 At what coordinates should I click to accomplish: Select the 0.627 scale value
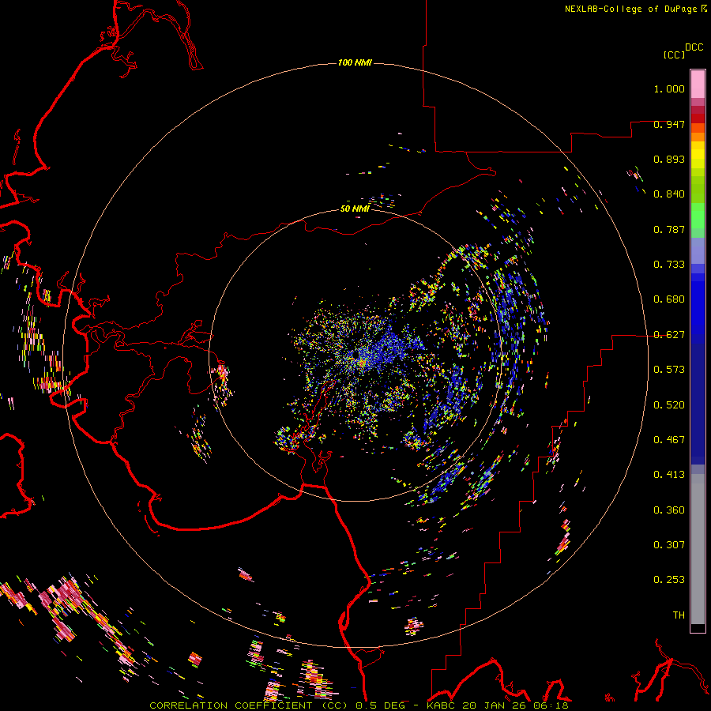669,335
